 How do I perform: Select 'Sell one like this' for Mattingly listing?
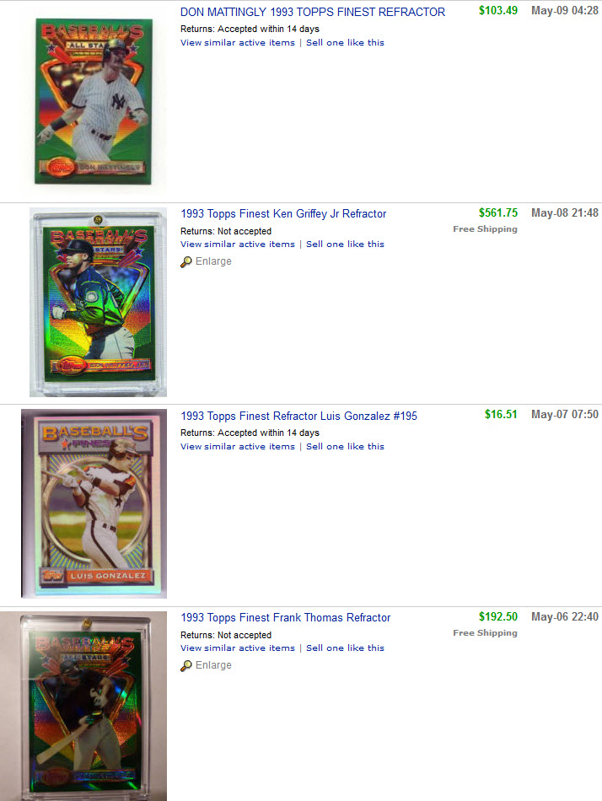(x=345, y=42)
